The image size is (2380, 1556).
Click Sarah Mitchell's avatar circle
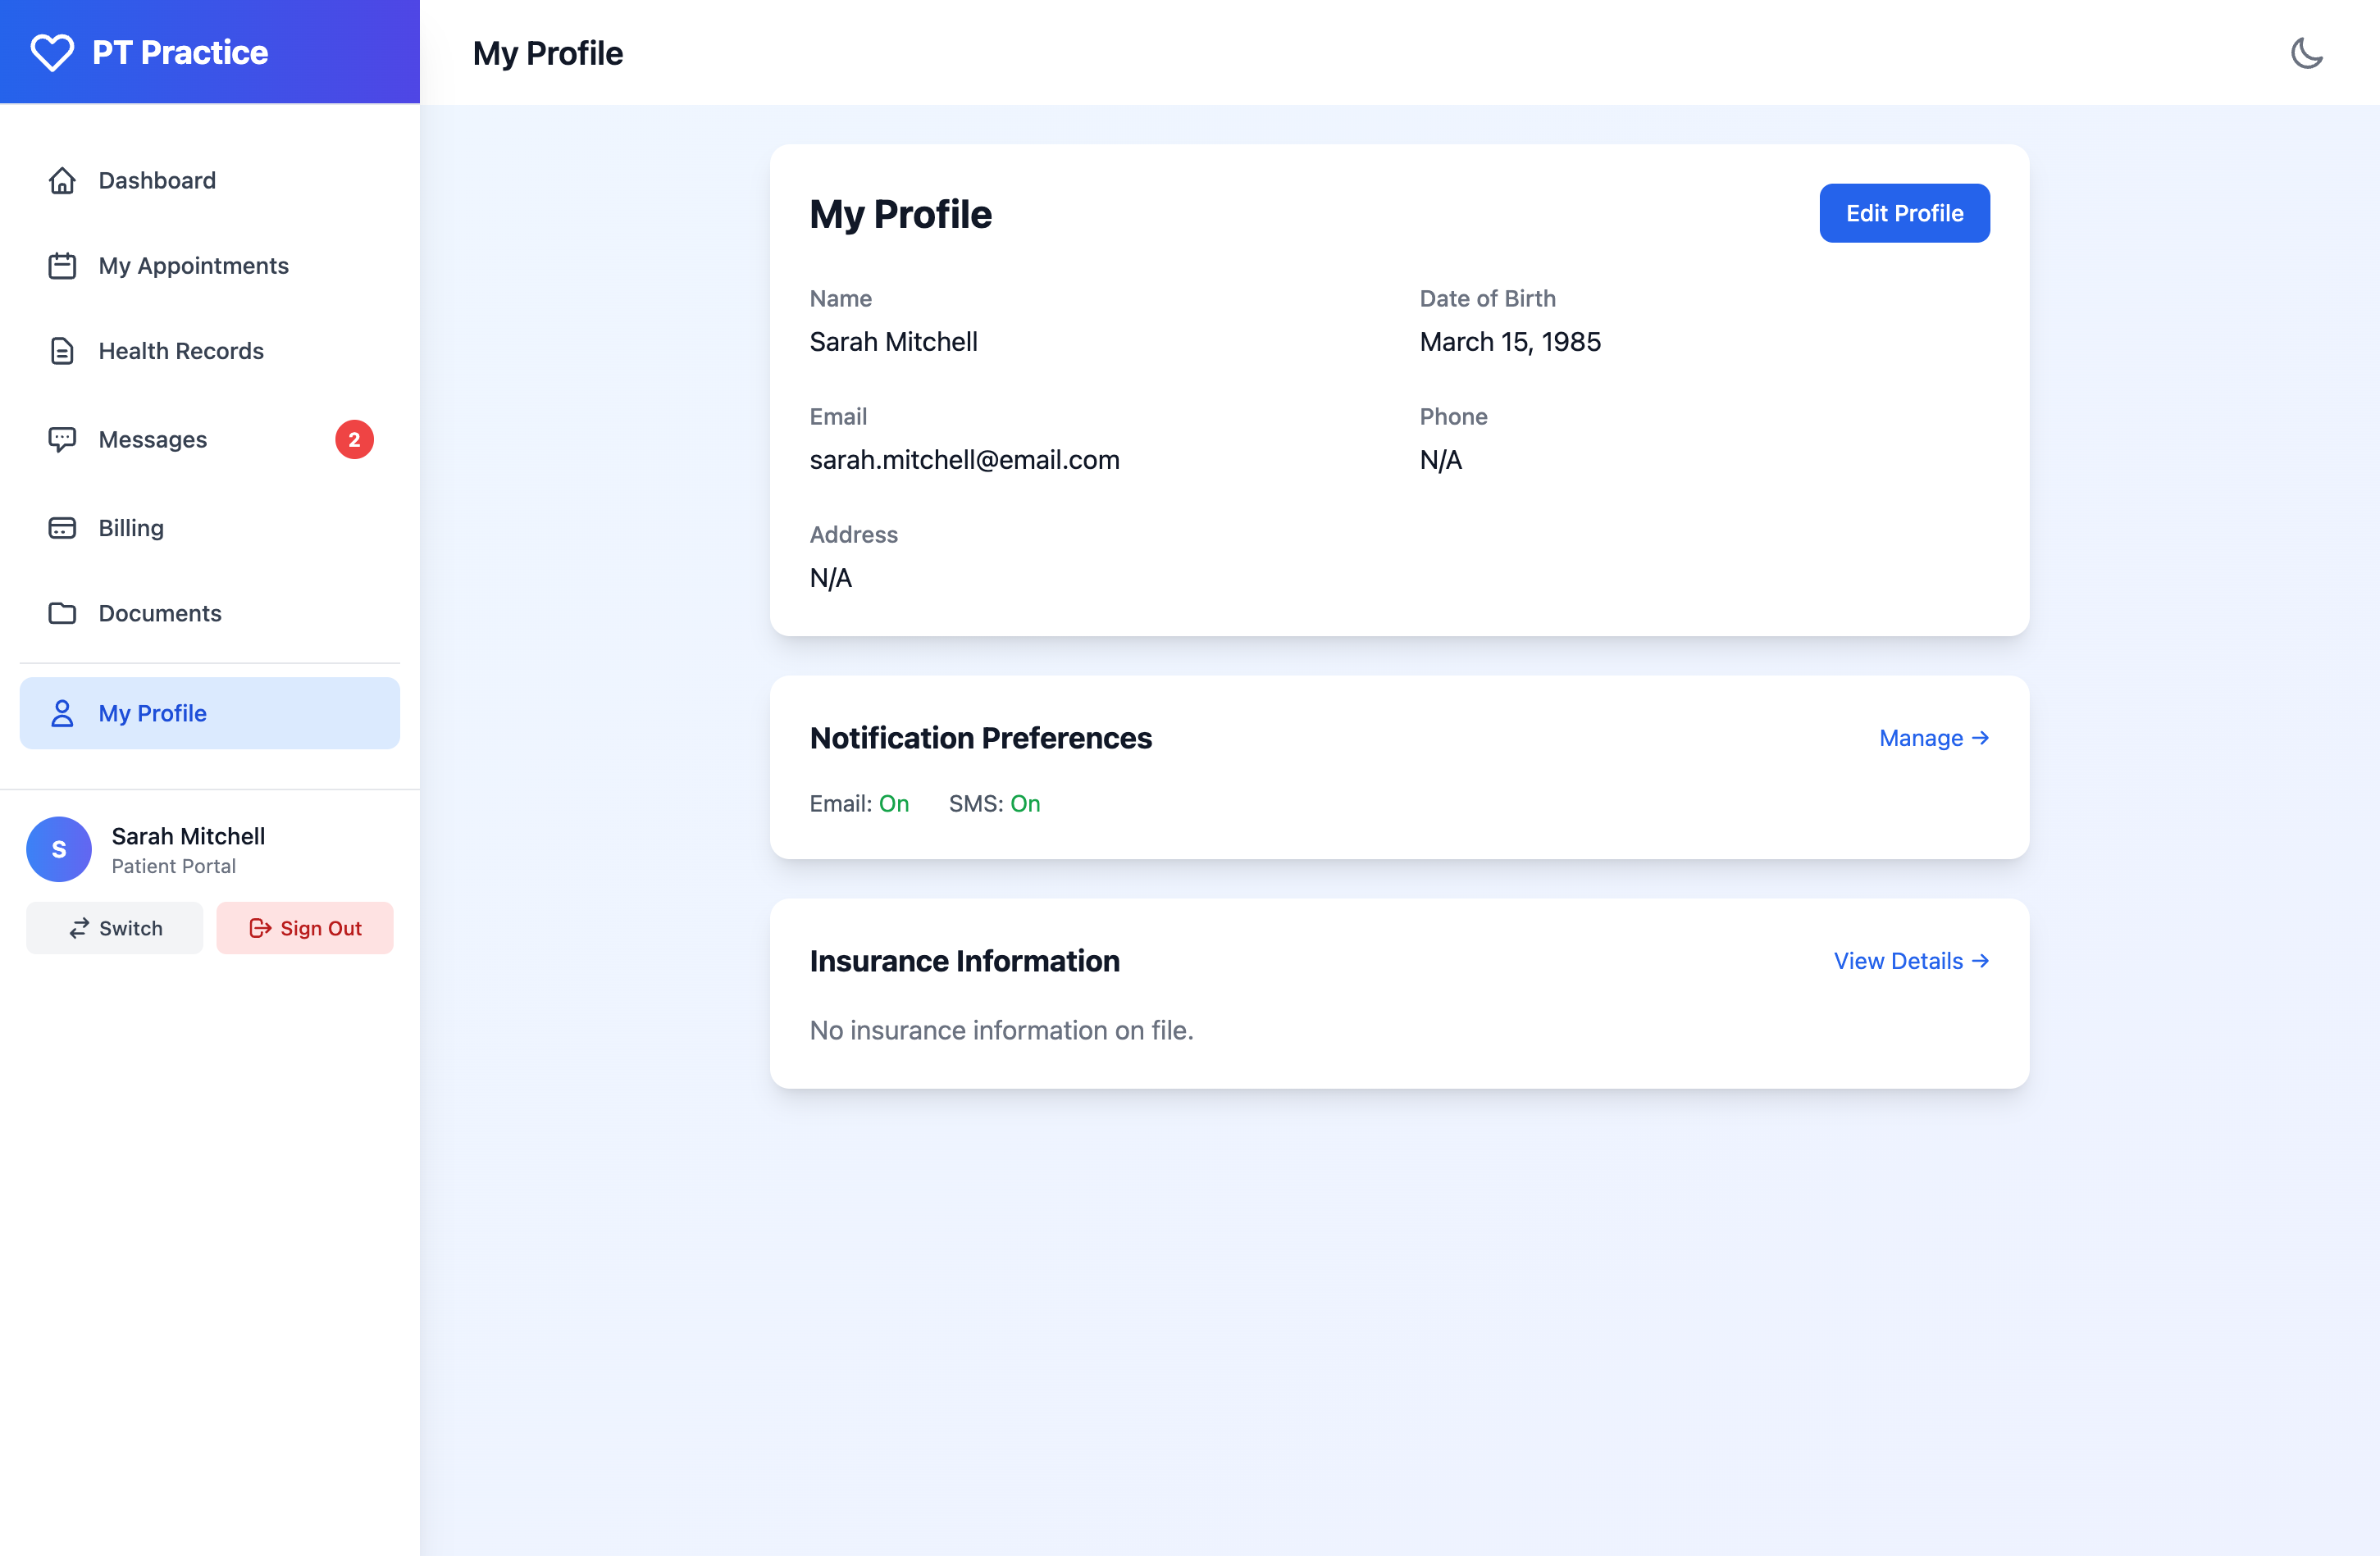[x=59, y=849]
